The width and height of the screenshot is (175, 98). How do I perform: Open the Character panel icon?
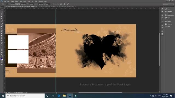point(162,25)
